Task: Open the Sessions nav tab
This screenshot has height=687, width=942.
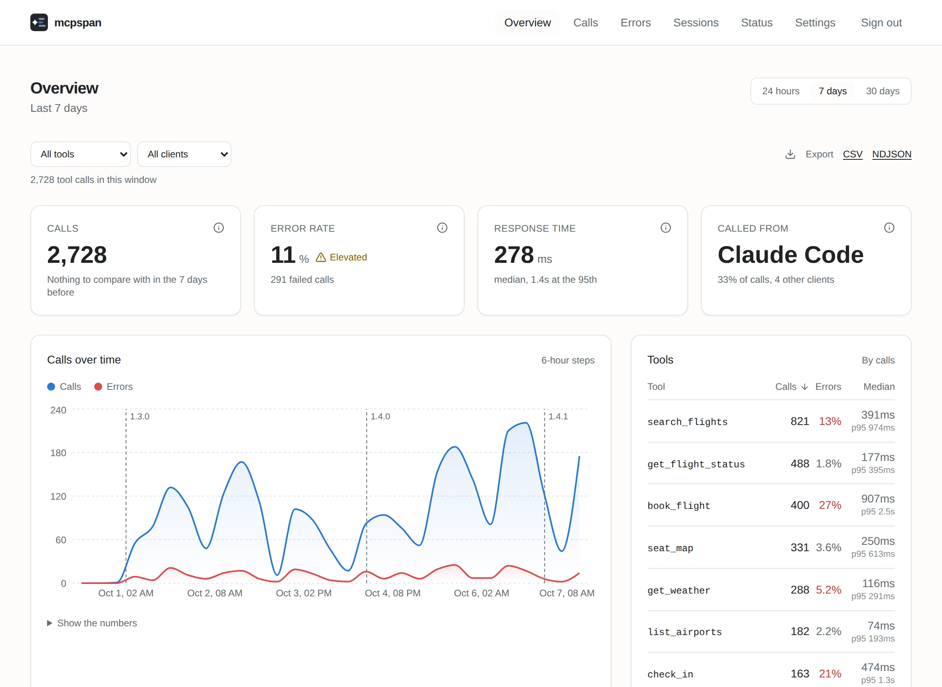Action: (x=696, y=22)
